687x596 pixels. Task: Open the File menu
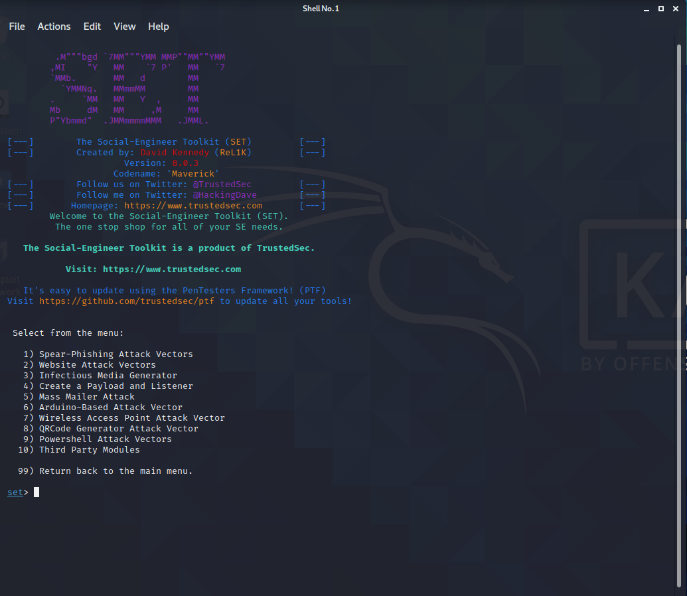tap(17, 27)
